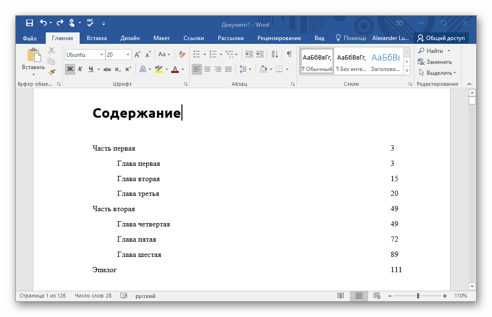This screenshot has width=492, height=317.
Task: Click the Sort A-Я icon
Action: (275, 54)
